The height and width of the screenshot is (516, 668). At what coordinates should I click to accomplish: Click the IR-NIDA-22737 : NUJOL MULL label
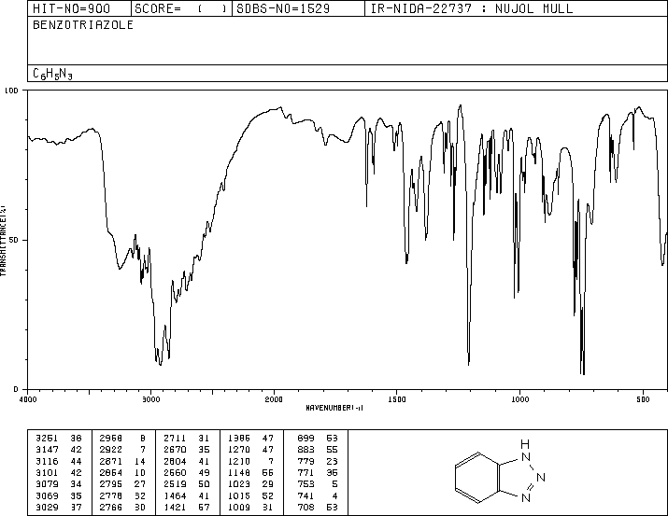pos(472,8)
